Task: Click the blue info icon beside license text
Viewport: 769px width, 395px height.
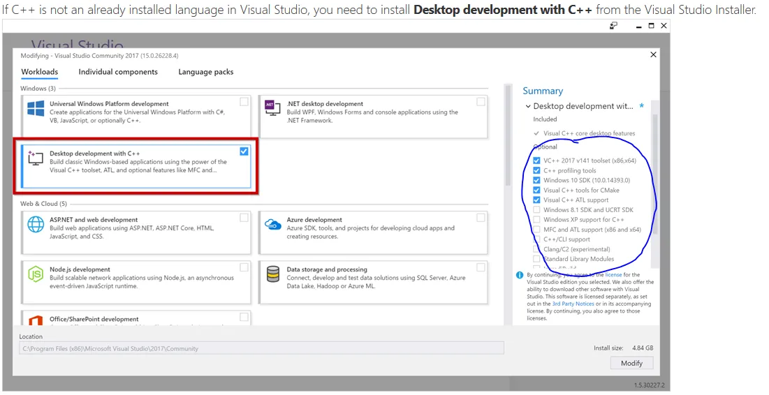Action: click(520, 275)
